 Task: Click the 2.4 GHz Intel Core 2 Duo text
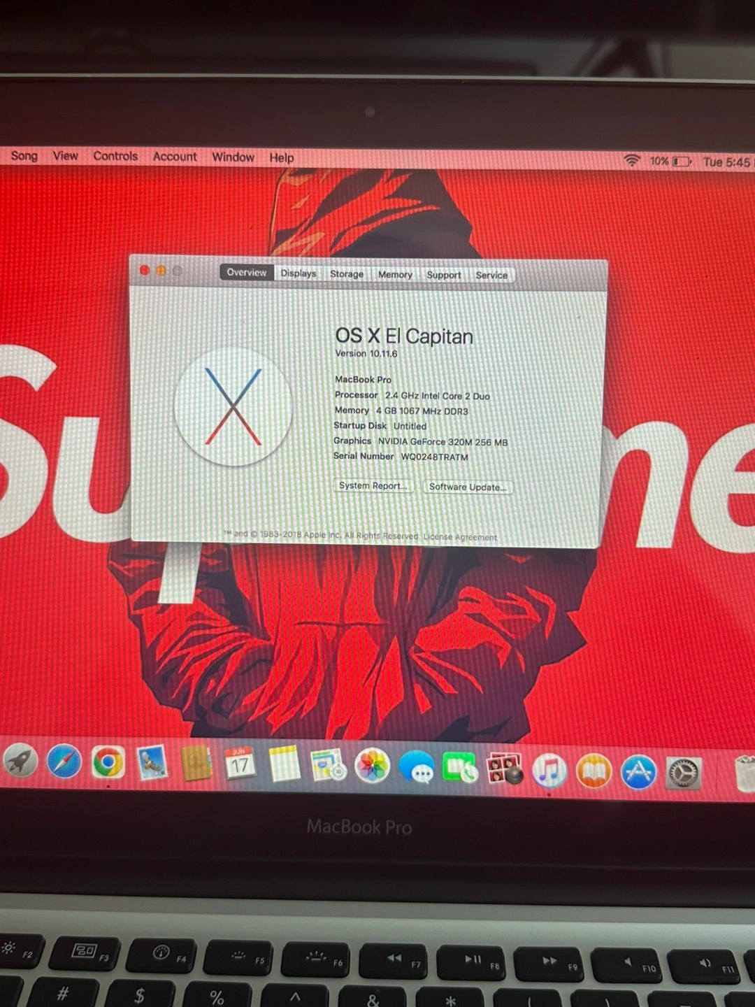[x=437, y=396]
